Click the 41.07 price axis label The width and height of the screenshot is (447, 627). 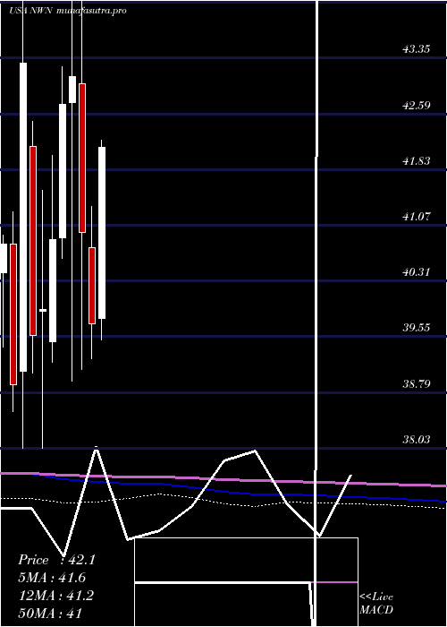[x=417, y=217]
